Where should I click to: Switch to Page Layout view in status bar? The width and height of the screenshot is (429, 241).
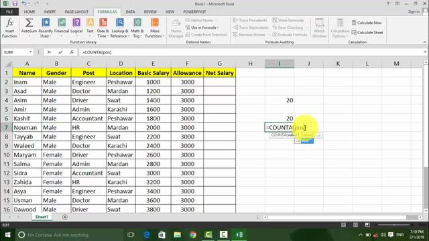click(x=355, y=225)
